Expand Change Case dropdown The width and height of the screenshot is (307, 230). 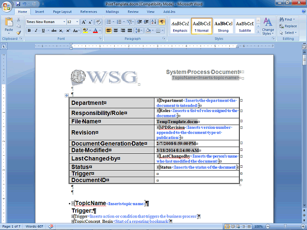pyautogui.click(x=79, y=31)
